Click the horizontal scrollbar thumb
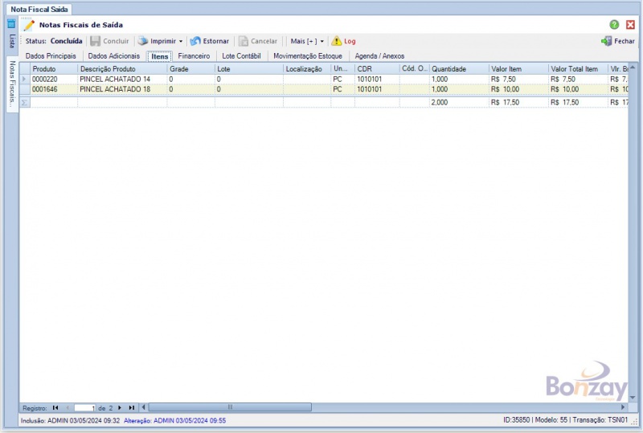The height and width of the screenshot is (433, 643). point(229,407)
